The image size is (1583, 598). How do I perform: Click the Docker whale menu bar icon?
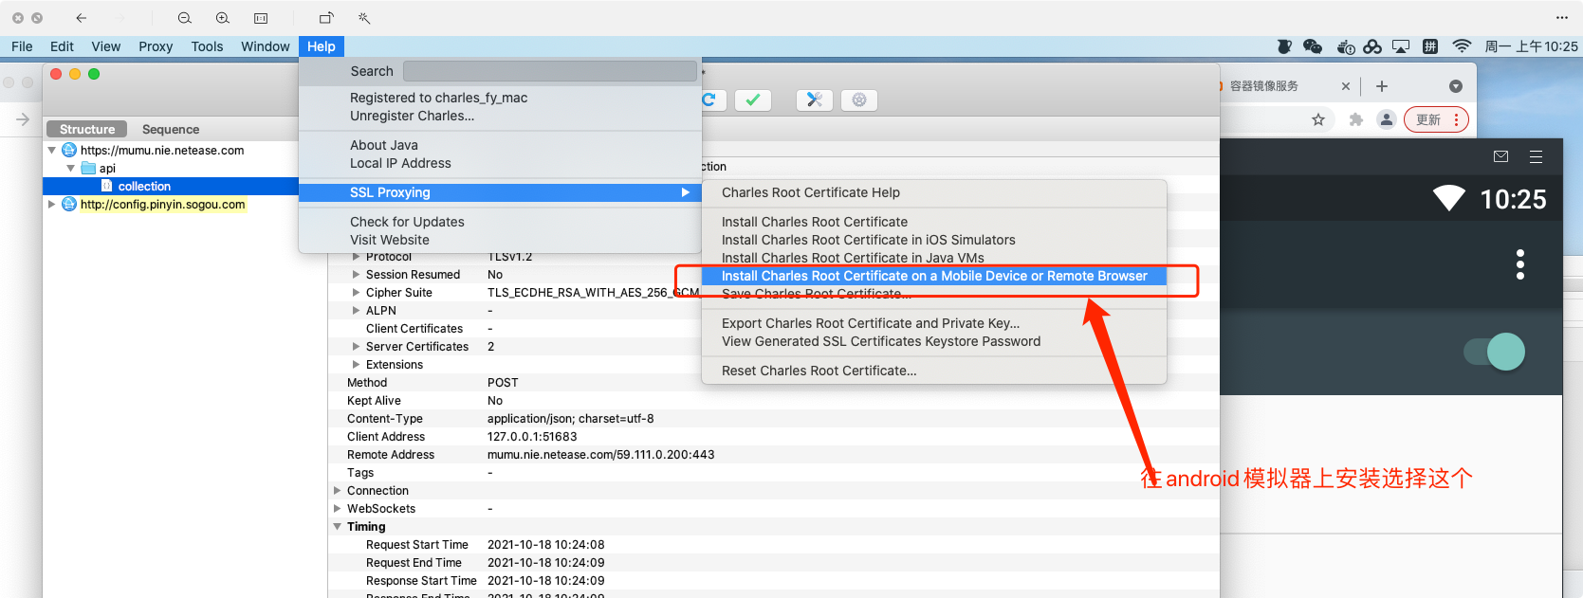[1345, 46]
